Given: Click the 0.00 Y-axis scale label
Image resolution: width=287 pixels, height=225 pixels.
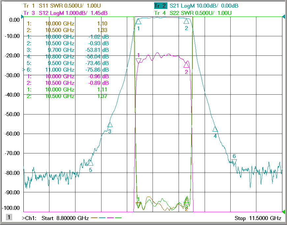Looking at the screenshot, I should (x=14, y=20).
